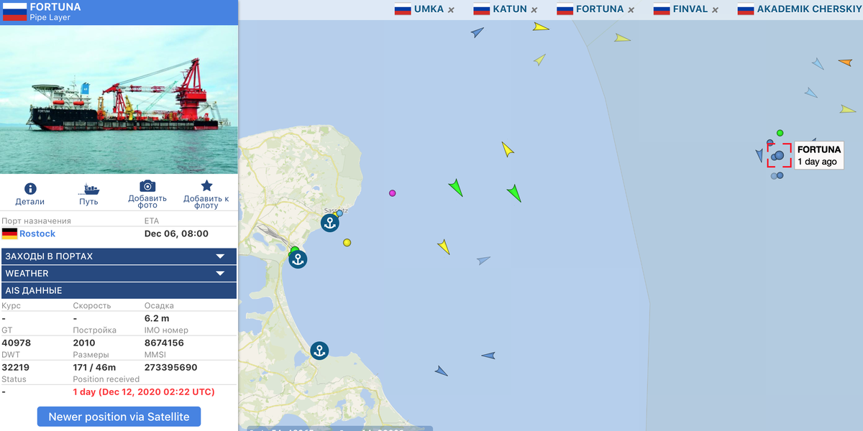This screenshot has height=431, width=863.
Task: Close the FORTUNA tab
Action: coord(631,10)
